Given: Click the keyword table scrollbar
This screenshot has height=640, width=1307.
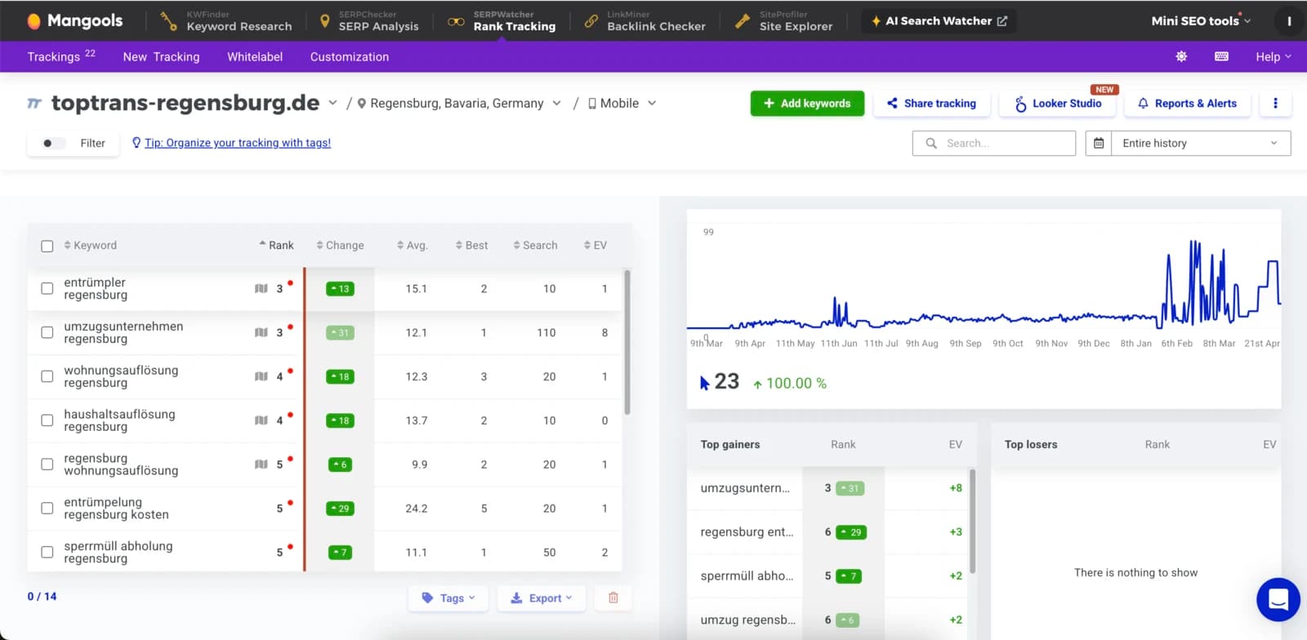Looking at the screenshot, I should point(627,343).
